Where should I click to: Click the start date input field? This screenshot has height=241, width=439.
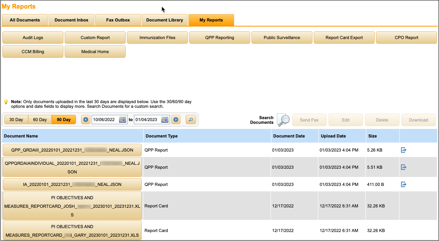tap(104, 120)
